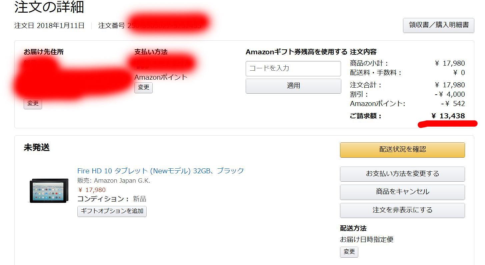Select お支払い方法を変更する button
The height and width of the screenshot is (265, 485).
click(x=402, y=174)
